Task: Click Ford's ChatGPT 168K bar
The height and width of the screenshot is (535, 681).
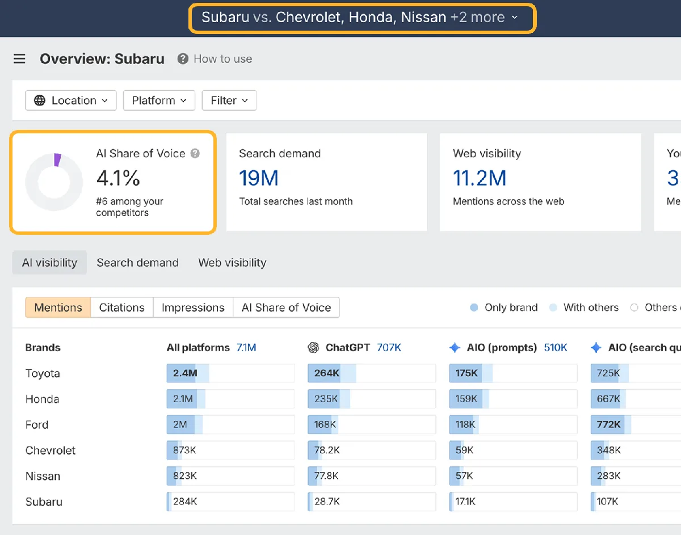Action: click(x=372, y=424)
